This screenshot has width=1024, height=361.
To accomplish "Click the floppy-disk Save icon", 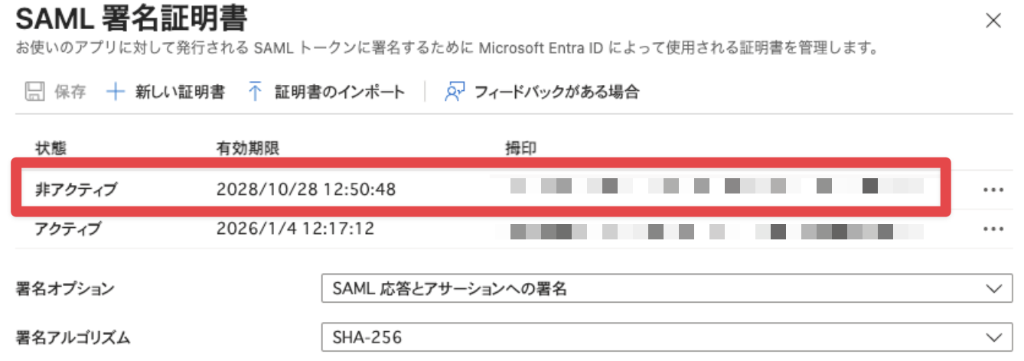I will click(x=34, y=93).
